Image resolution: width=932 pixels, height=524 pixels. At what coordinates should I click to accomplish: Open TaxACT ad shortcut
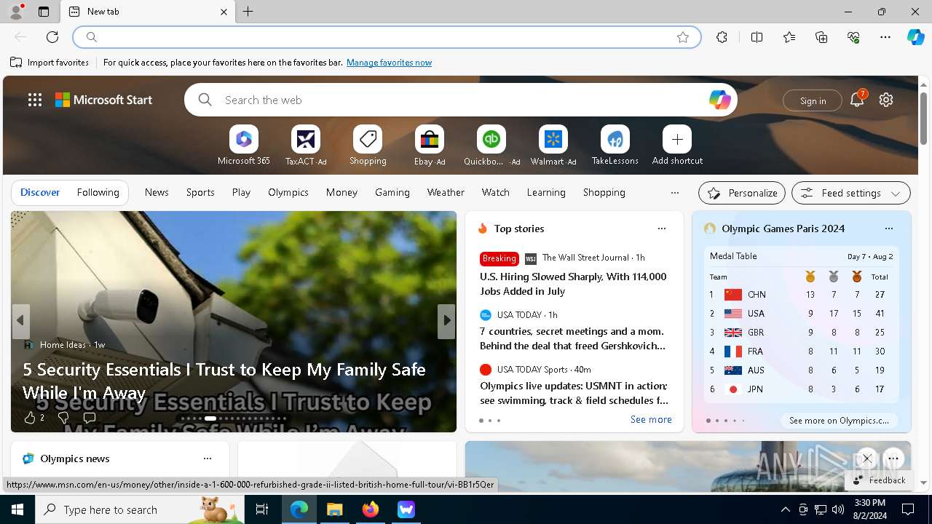point(306,146)
